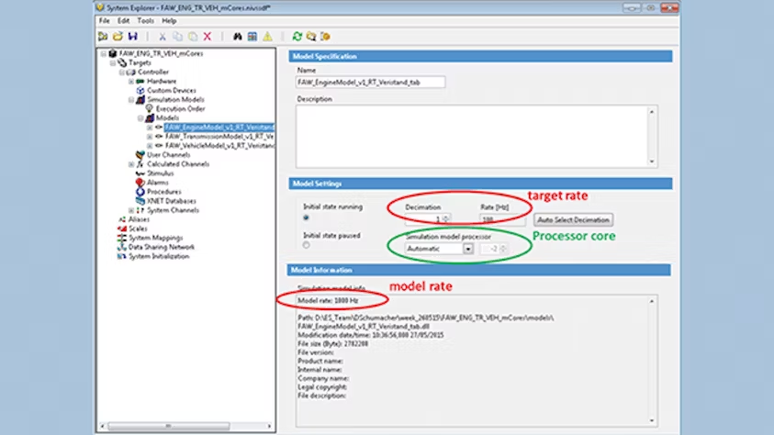
Task: Open the Tools menu
Action: coord(145,20)
